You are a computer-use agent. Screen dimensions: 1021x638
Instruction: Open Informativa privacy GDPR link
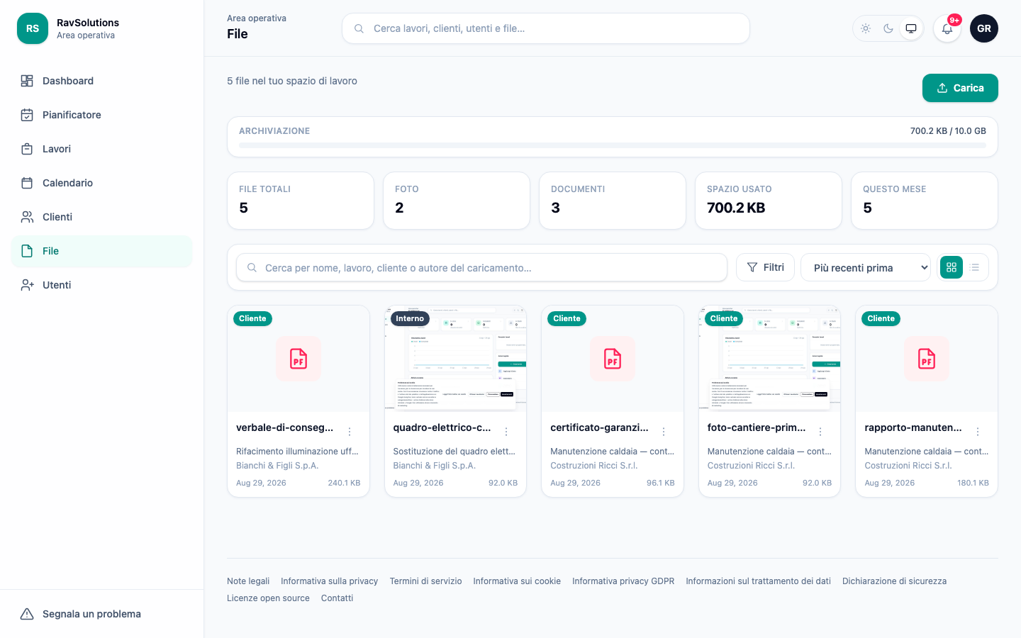tap(623, 581)
